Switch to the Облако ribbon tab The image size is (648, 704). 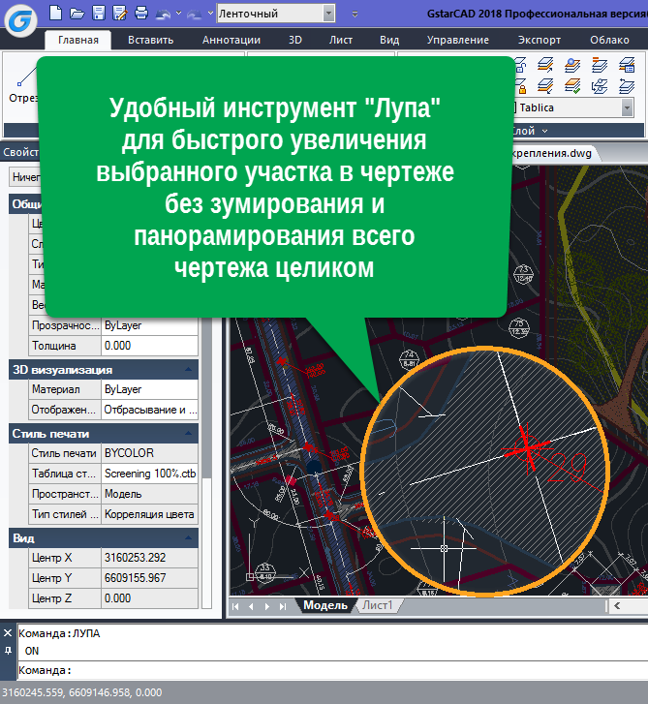(x=609, y=40)
